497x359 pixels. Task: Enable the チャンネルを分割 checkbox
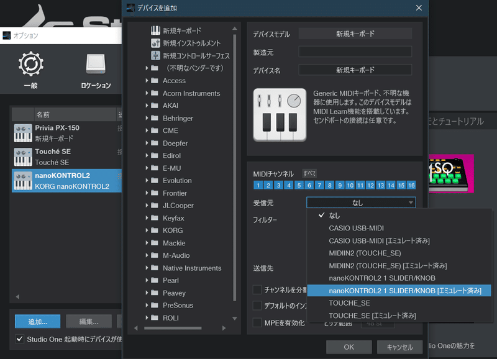click(x=257, y=289)
